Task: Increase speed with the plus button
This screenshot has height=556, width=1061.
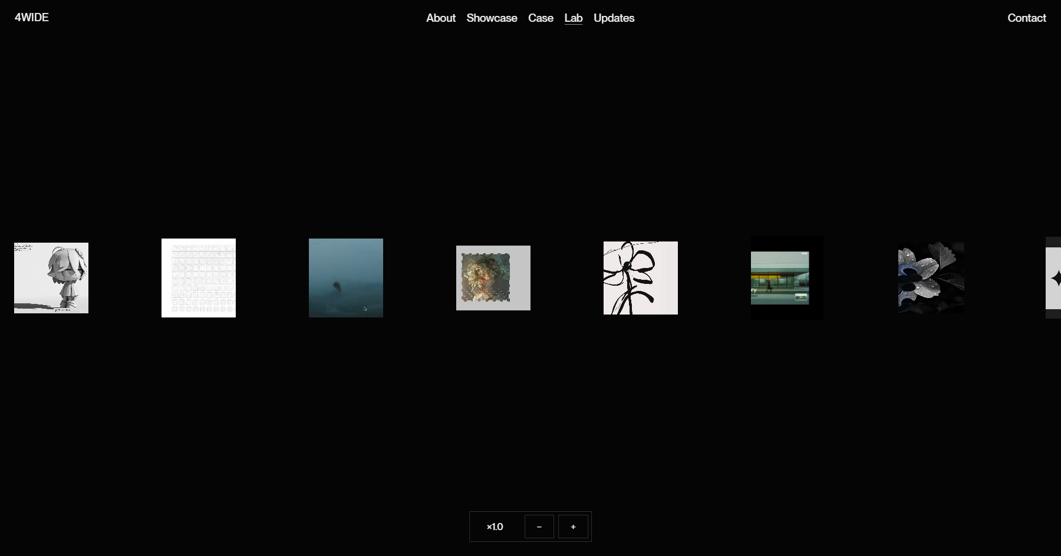Action: coord(572,527)
